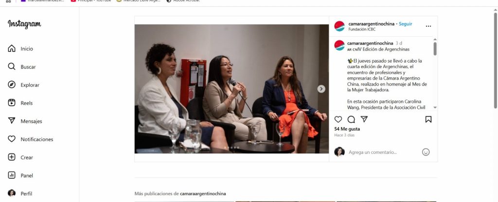Click the caption scrollbar down arrow
The width and height of the screenshot is (498, 202).
pos(435,108)
